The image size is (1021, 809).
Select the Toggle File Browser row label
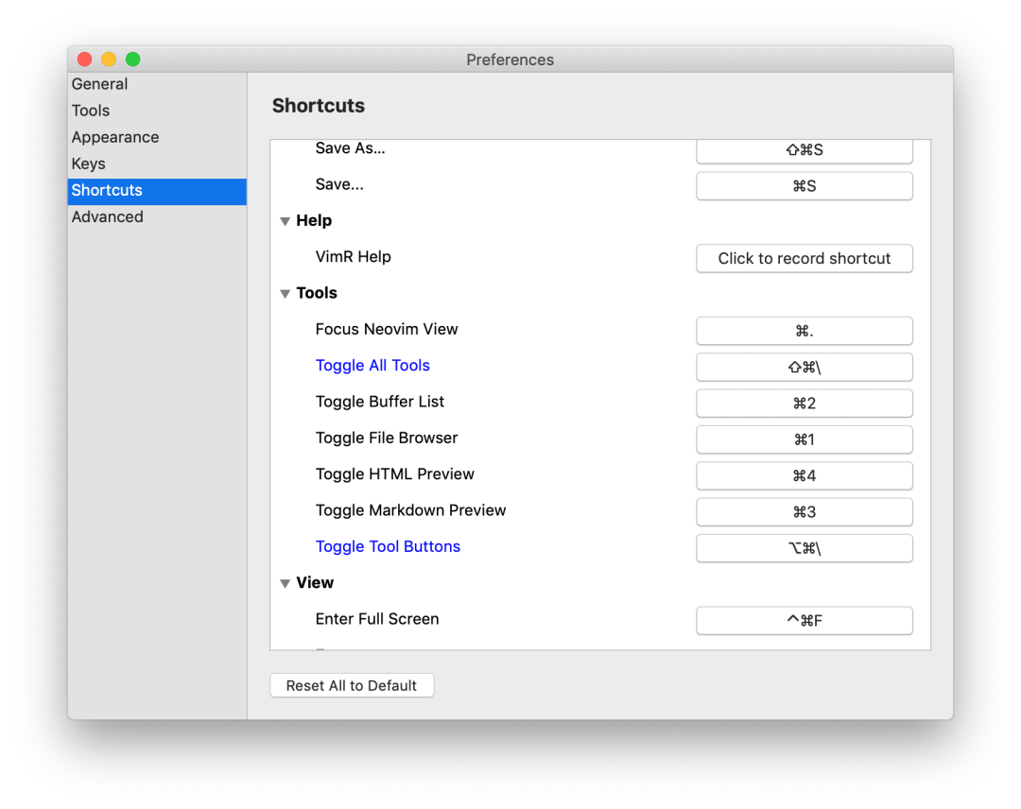[x=386, y=438]
